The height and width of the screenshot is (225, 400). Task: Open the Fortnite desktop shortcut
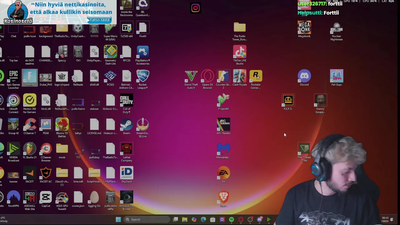[x=30, y=78]
